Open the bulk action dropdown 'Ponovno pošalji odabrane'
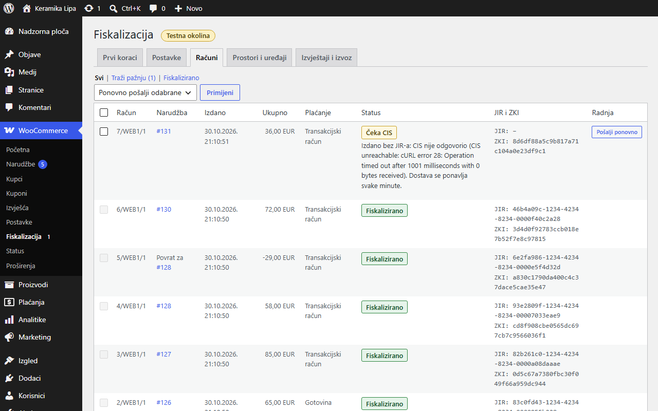This screenshot has width=658, height=411. (145, 92)
